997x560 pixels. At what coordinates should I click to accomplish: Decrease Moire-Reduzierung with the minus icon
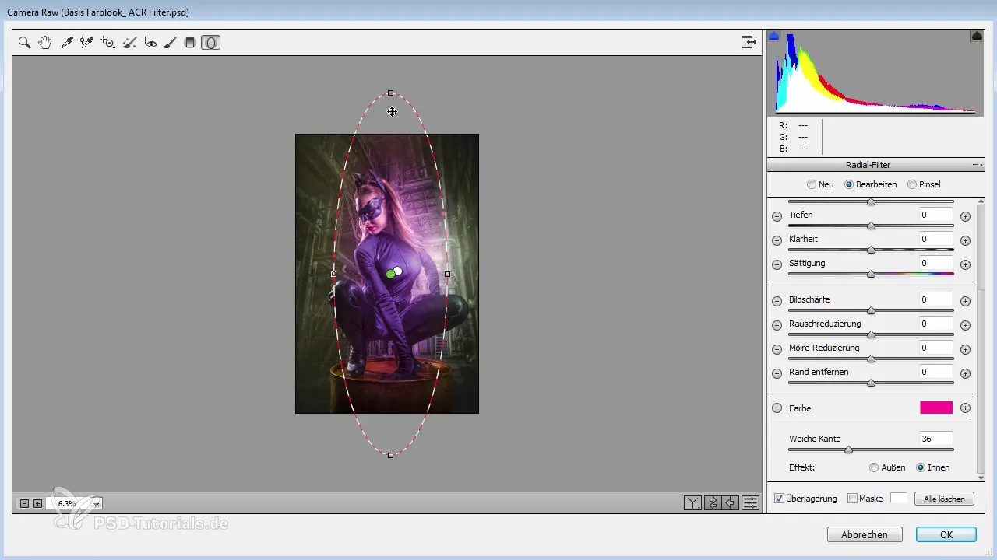(777, 349)
